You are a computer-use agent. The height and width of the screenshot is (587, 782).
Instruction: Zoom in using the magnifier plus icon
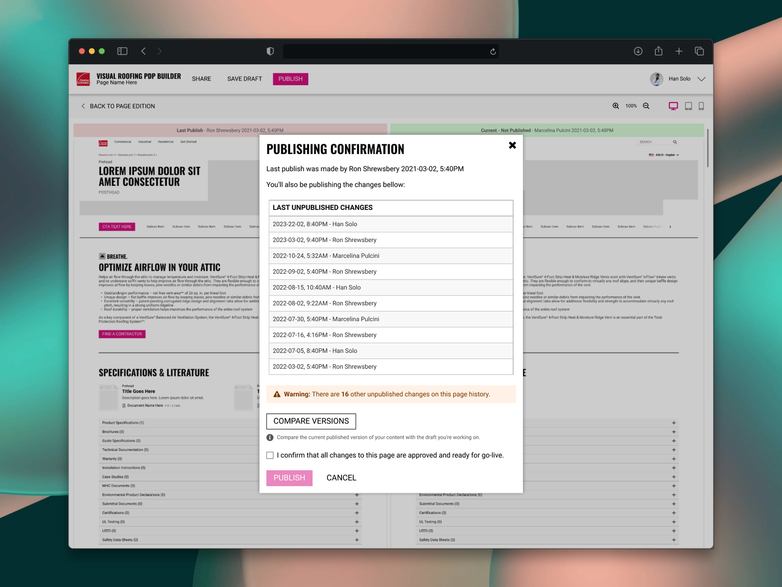coord(615,106)
